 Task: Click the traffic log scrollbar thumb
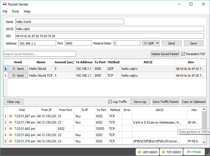pyautogui.click(x=204, y=121)
